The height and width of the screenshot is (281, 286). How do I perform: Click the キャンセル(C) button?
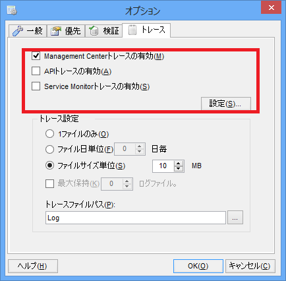(250, 266)
